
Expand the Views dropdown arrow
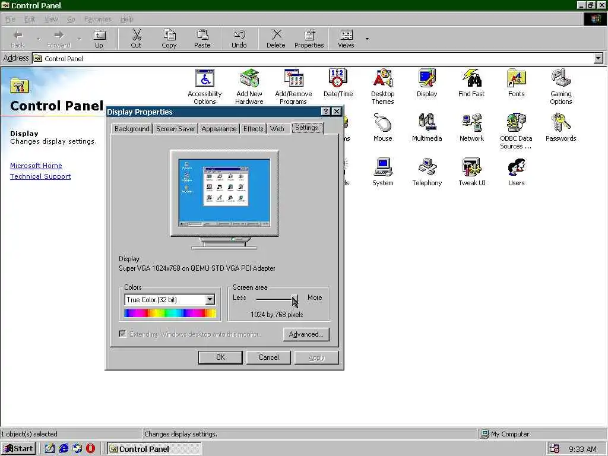click(367, 39)
